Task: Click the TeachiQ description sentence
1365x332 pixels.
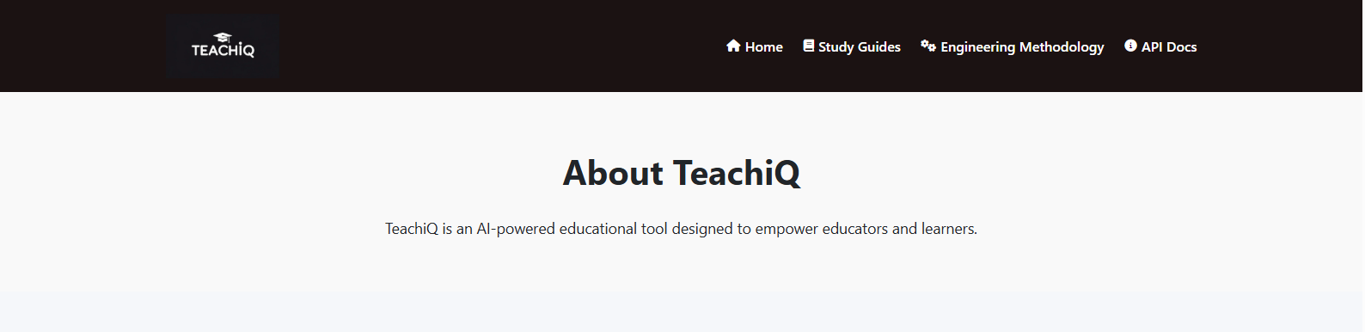Action: click(x=682, y=229)
